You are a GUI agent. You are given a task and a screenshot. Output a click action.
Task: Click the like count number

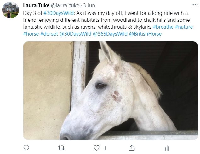coord(105,148)
